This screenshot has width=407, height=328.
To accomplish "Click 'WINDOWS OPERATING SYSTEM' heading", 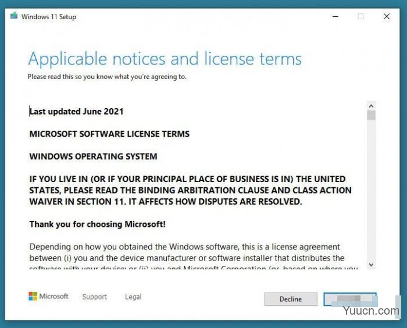I will pos(93,156).
